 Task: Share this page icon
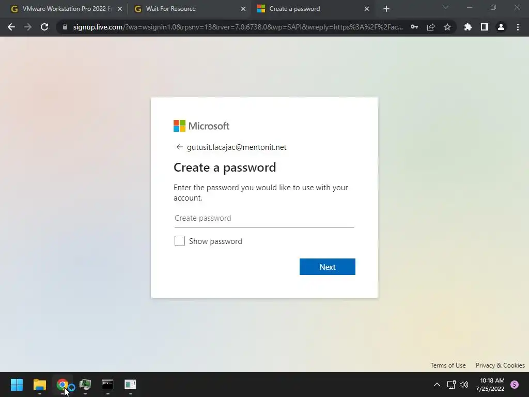[x=431, y=27]
